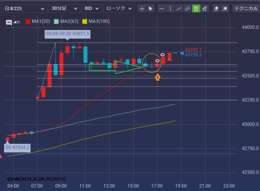The height and width of the screenshot is (191, 260).
Task: Open the 日本225 symbol dropdown
Action: [x=24, y=9]
